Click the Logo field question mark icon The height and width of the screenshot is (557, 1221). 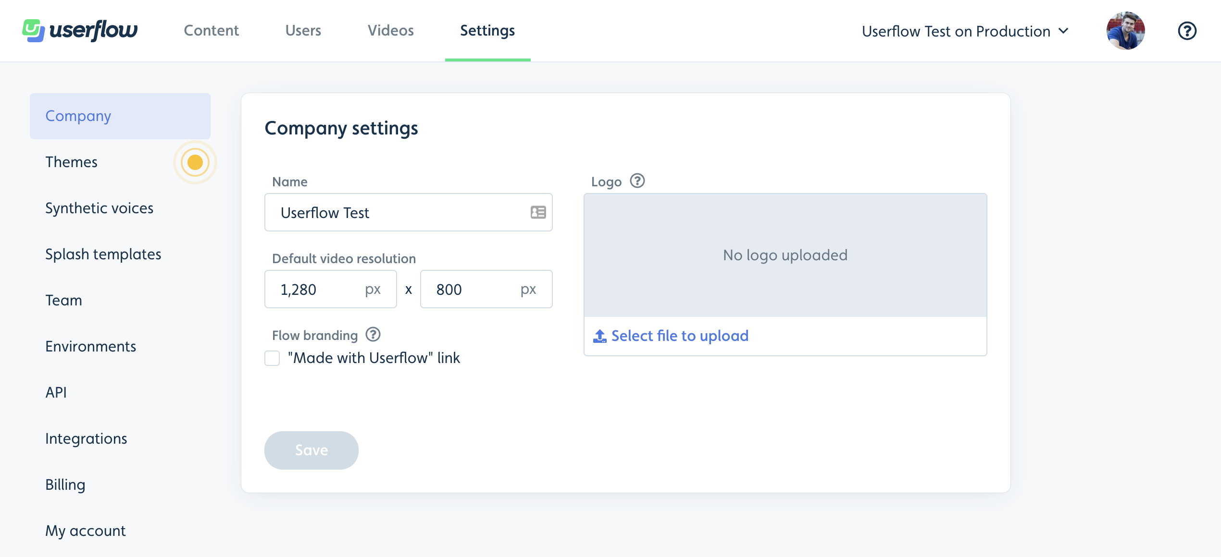point(638,181)
